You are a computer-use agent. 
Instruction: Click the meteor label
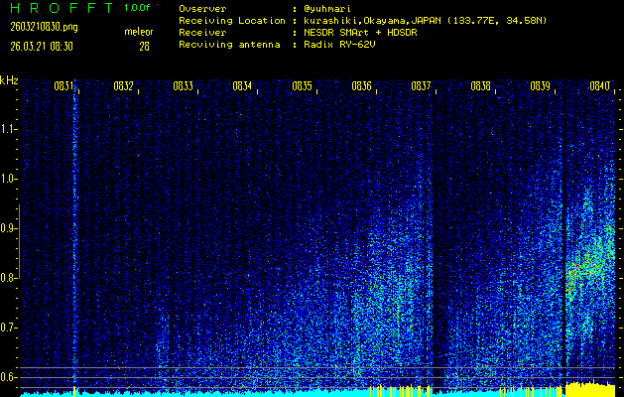[x=139, y=32]
